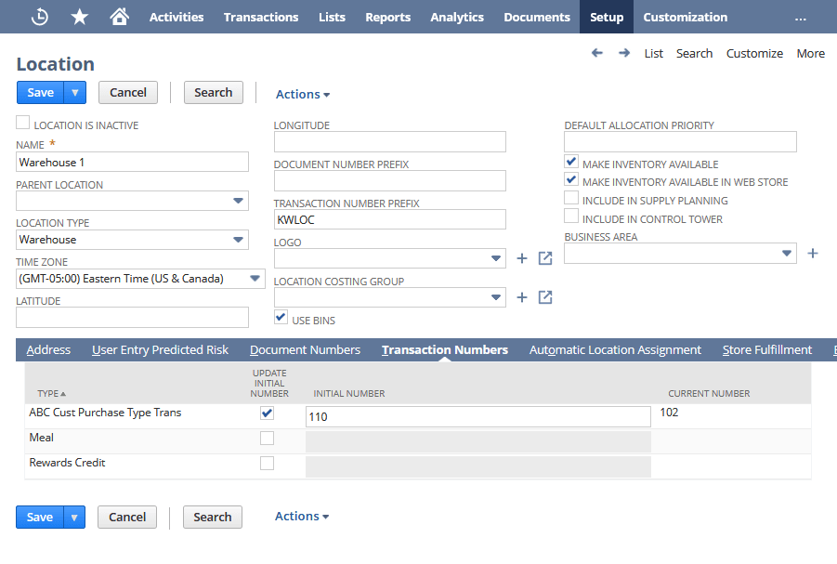Viewport: 837px width, 564px height.
Task: Switch to the Address subtab
Action: tap(48, 350)
